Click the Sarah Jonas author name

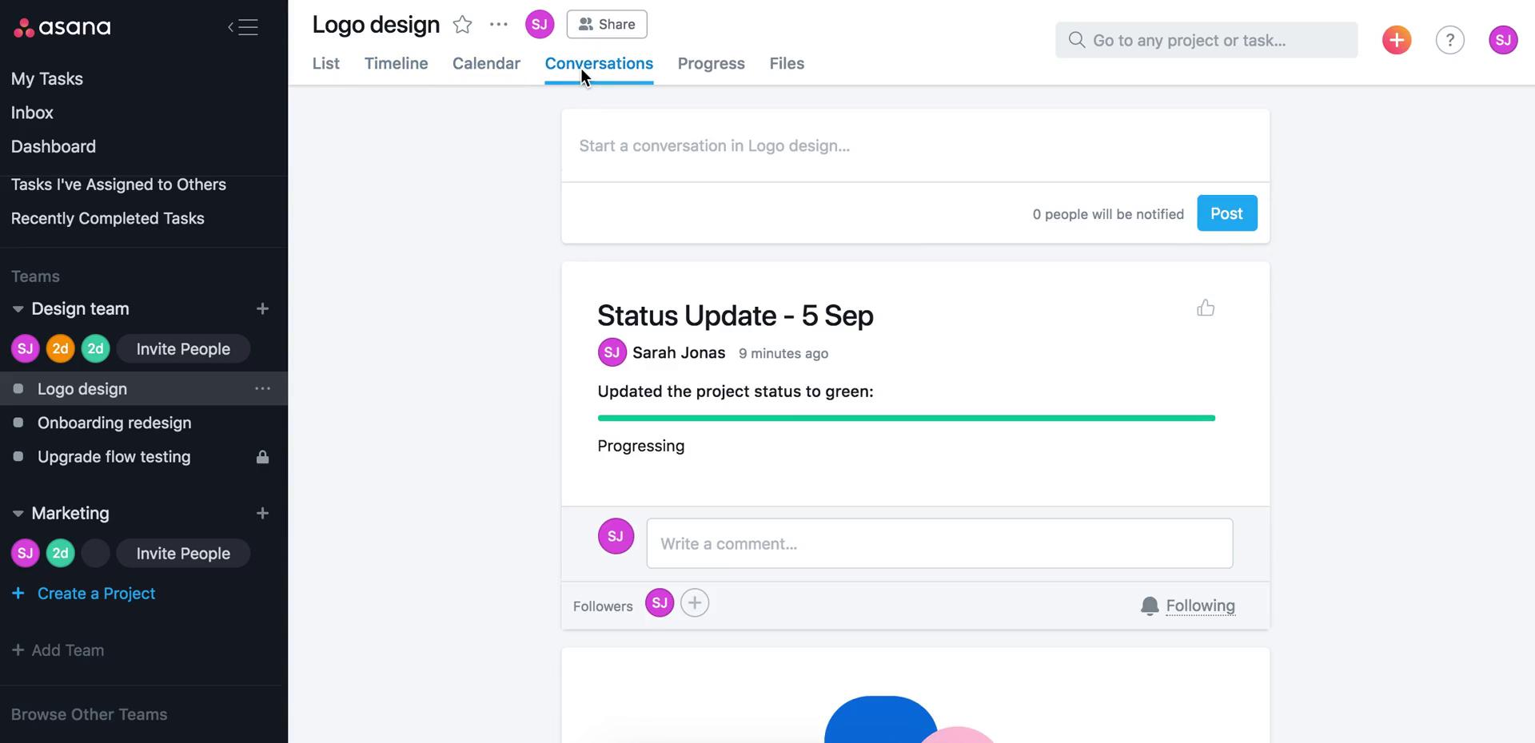click(679, 352)
